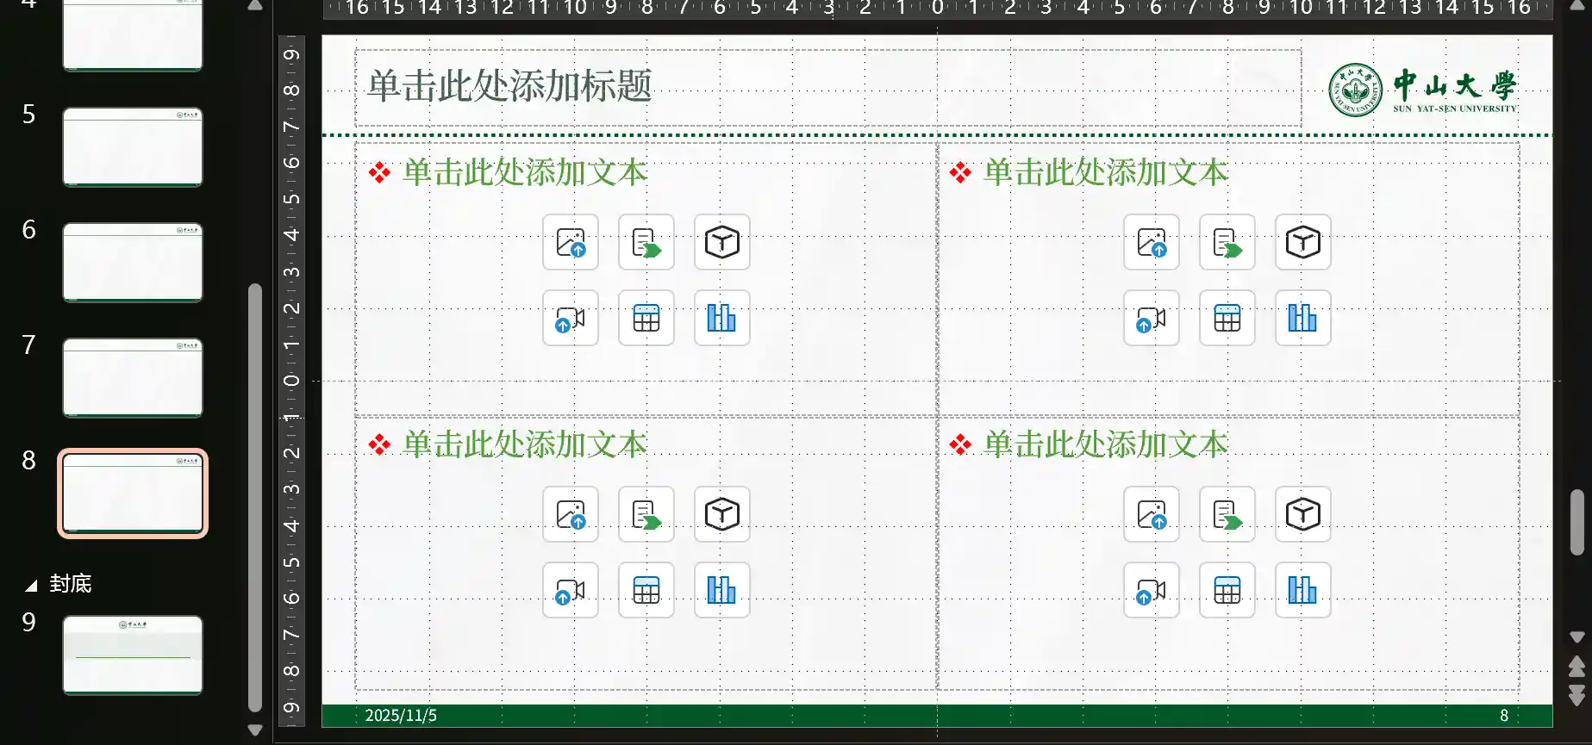Click the SmartArt icon in top-left placeholder
This screenshot has width=1592, height=745.
646,243
